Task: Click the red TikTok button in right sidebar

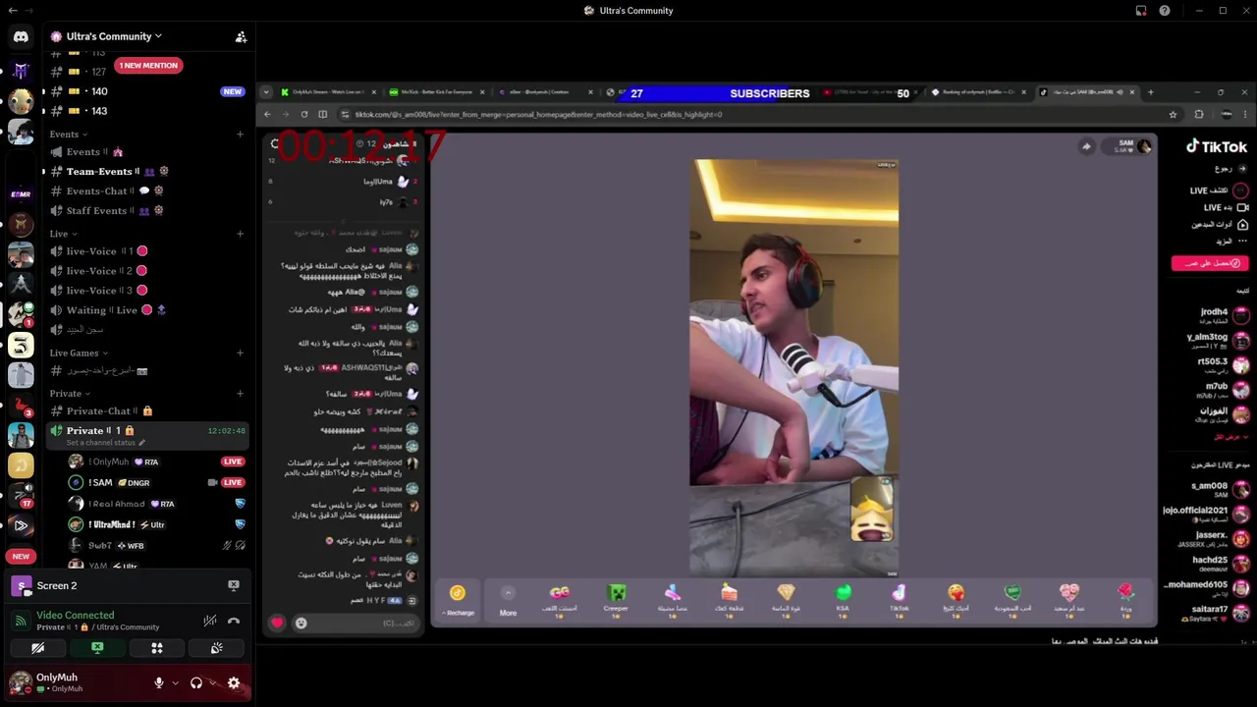Action: click(x=1210, y=263)
